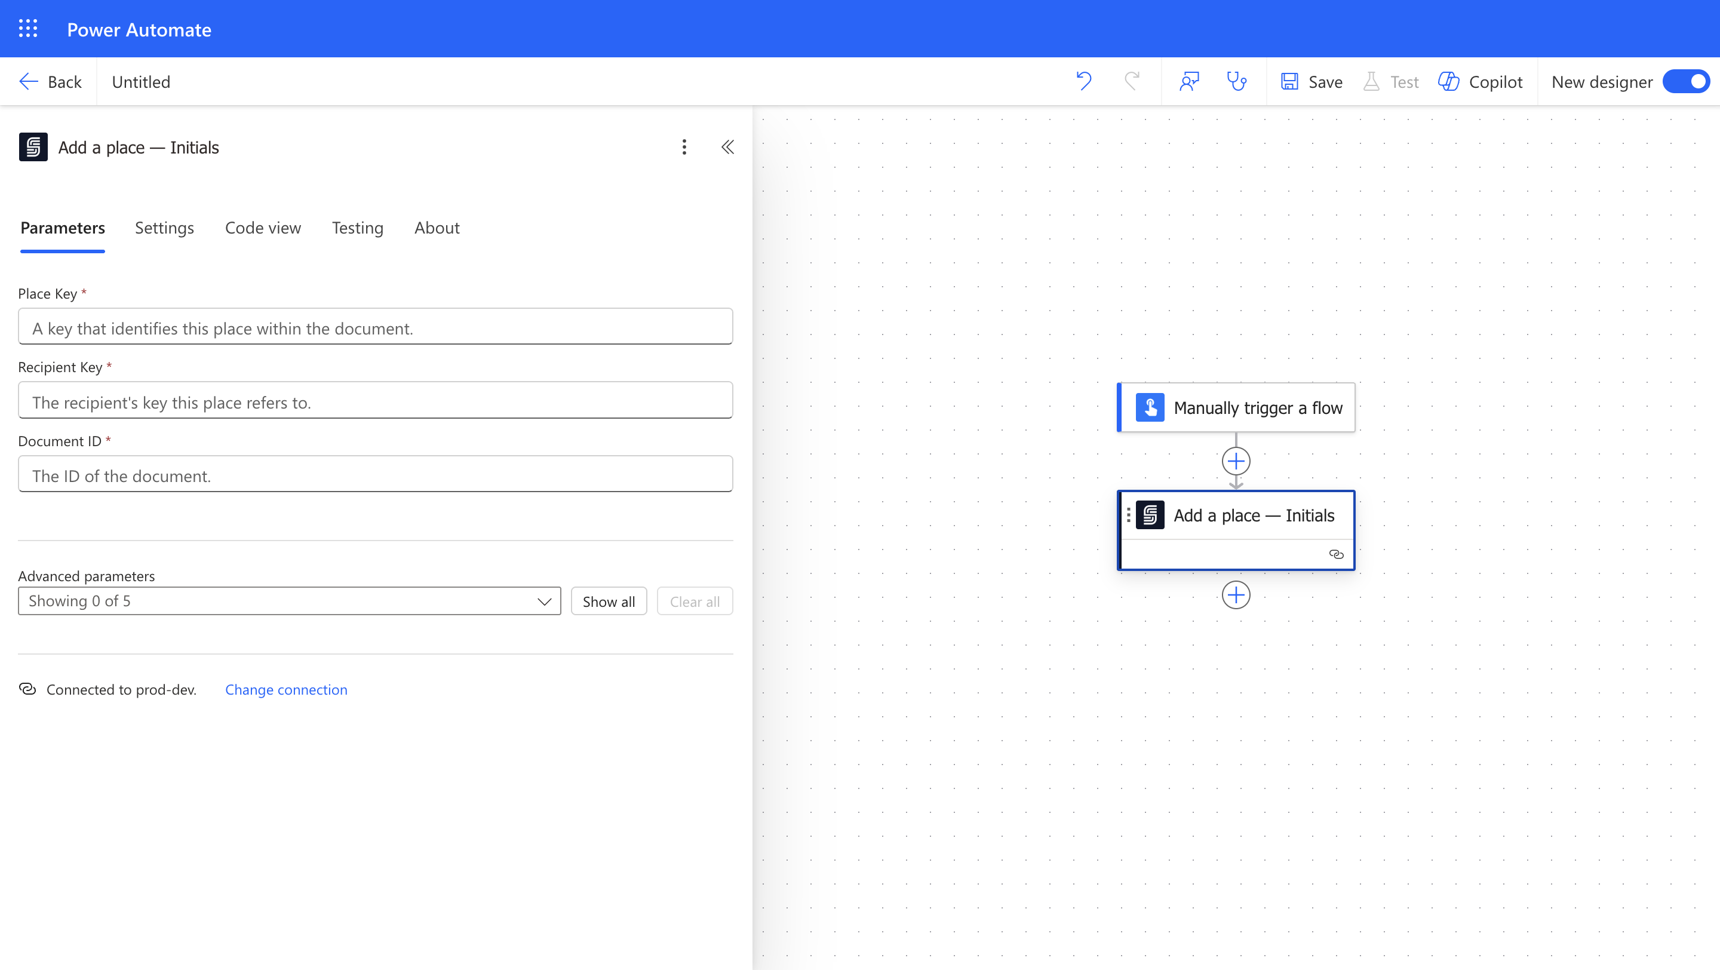Image resolution: width=1720 pixels, height=970 pixels.
Task: Add new step below Add a place
Action: tap(1236, 595)
